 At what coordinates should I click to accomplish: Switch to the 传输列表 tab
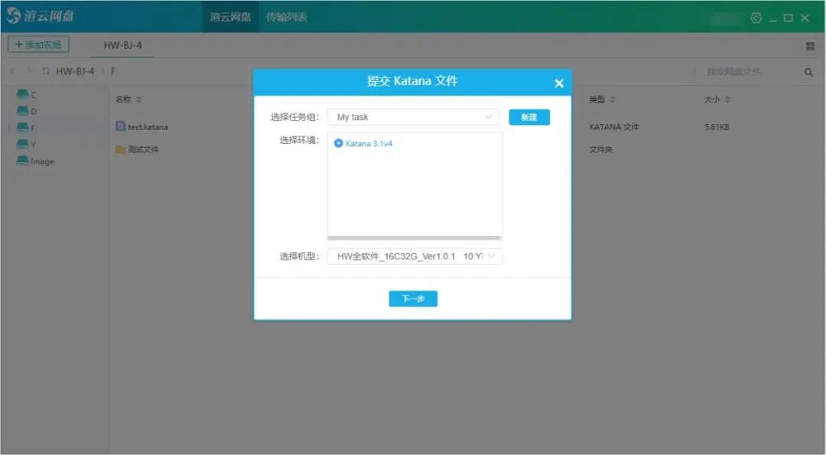point(286,17)
